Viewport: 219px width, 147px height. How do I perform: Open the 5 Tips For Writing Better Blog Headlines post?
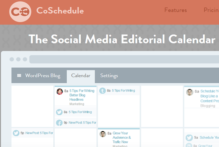[82, 95]
